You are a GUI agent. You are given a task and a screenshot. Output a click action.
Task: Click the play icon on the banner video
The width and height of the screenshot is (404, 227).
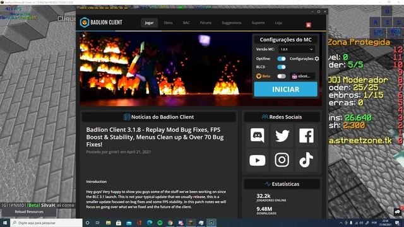(x=84, y=35)
